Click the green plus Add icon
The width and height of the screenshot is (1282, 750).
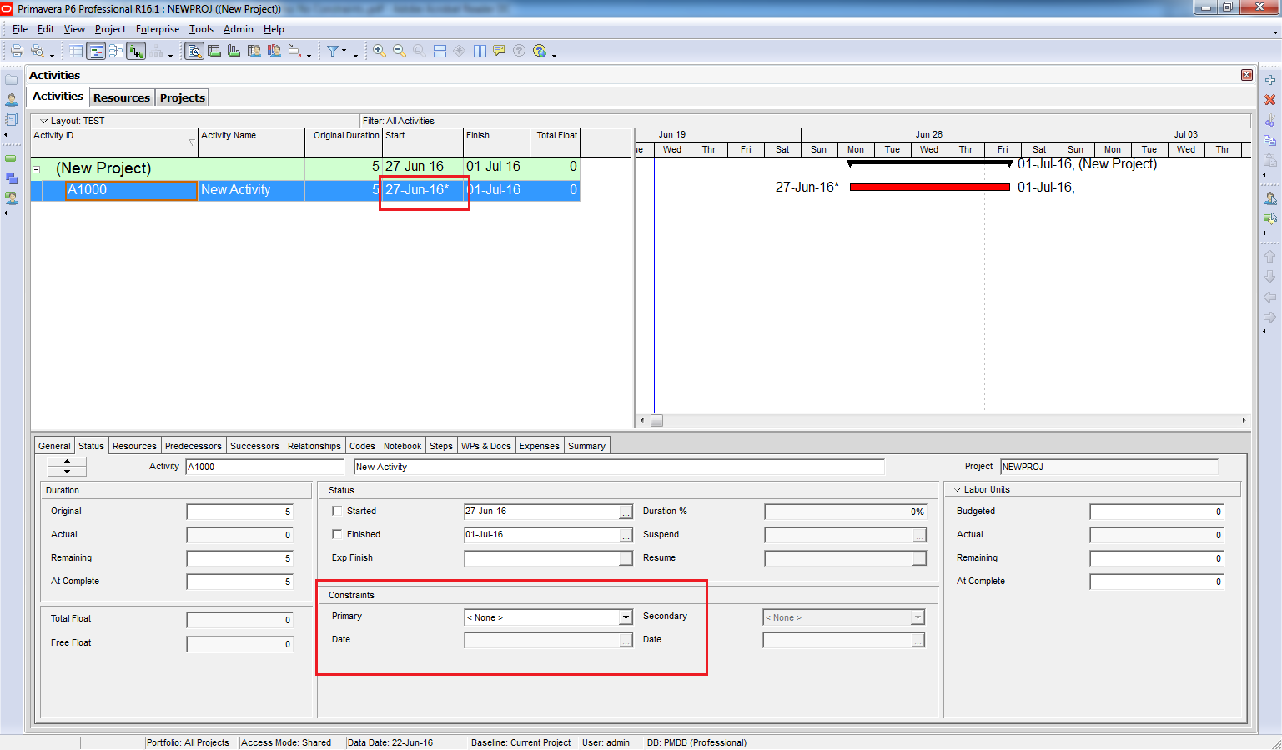tap(1269, 80)
